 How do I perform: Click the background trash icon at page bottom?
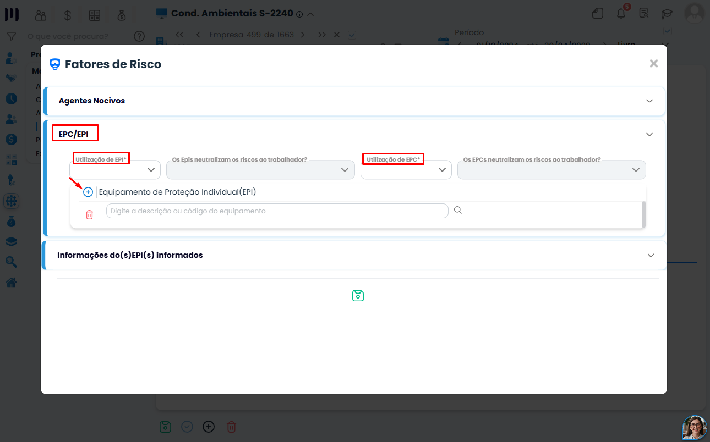coord(232,427)
